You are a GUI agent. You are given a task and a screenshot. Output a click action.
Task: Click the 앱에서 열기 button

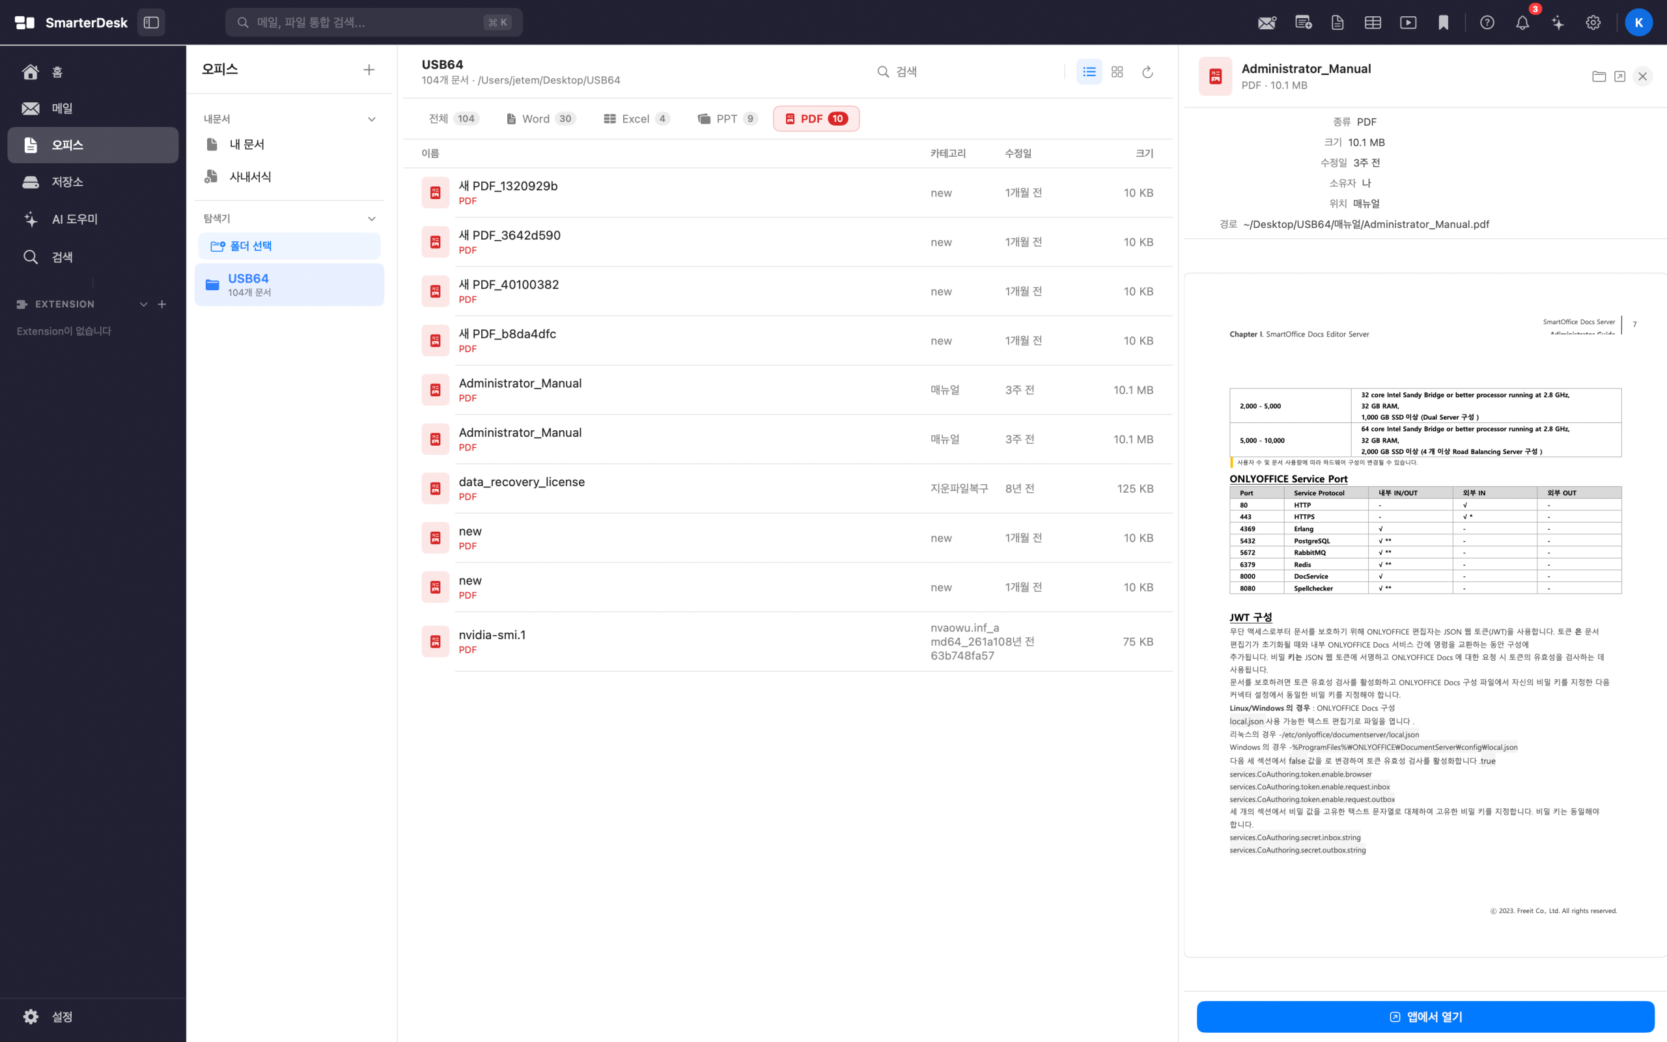click(1425, 1017)
